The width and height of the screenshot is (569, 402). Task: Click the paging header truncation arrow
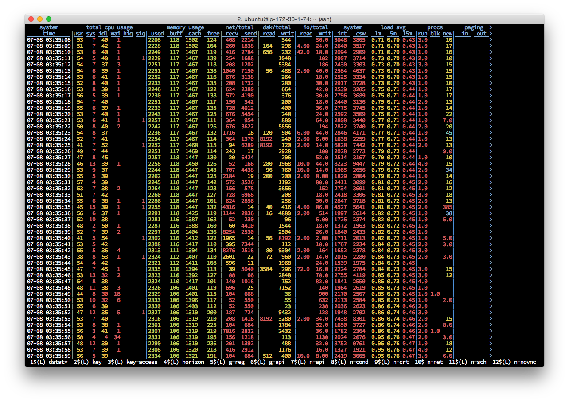click(491, 27)
